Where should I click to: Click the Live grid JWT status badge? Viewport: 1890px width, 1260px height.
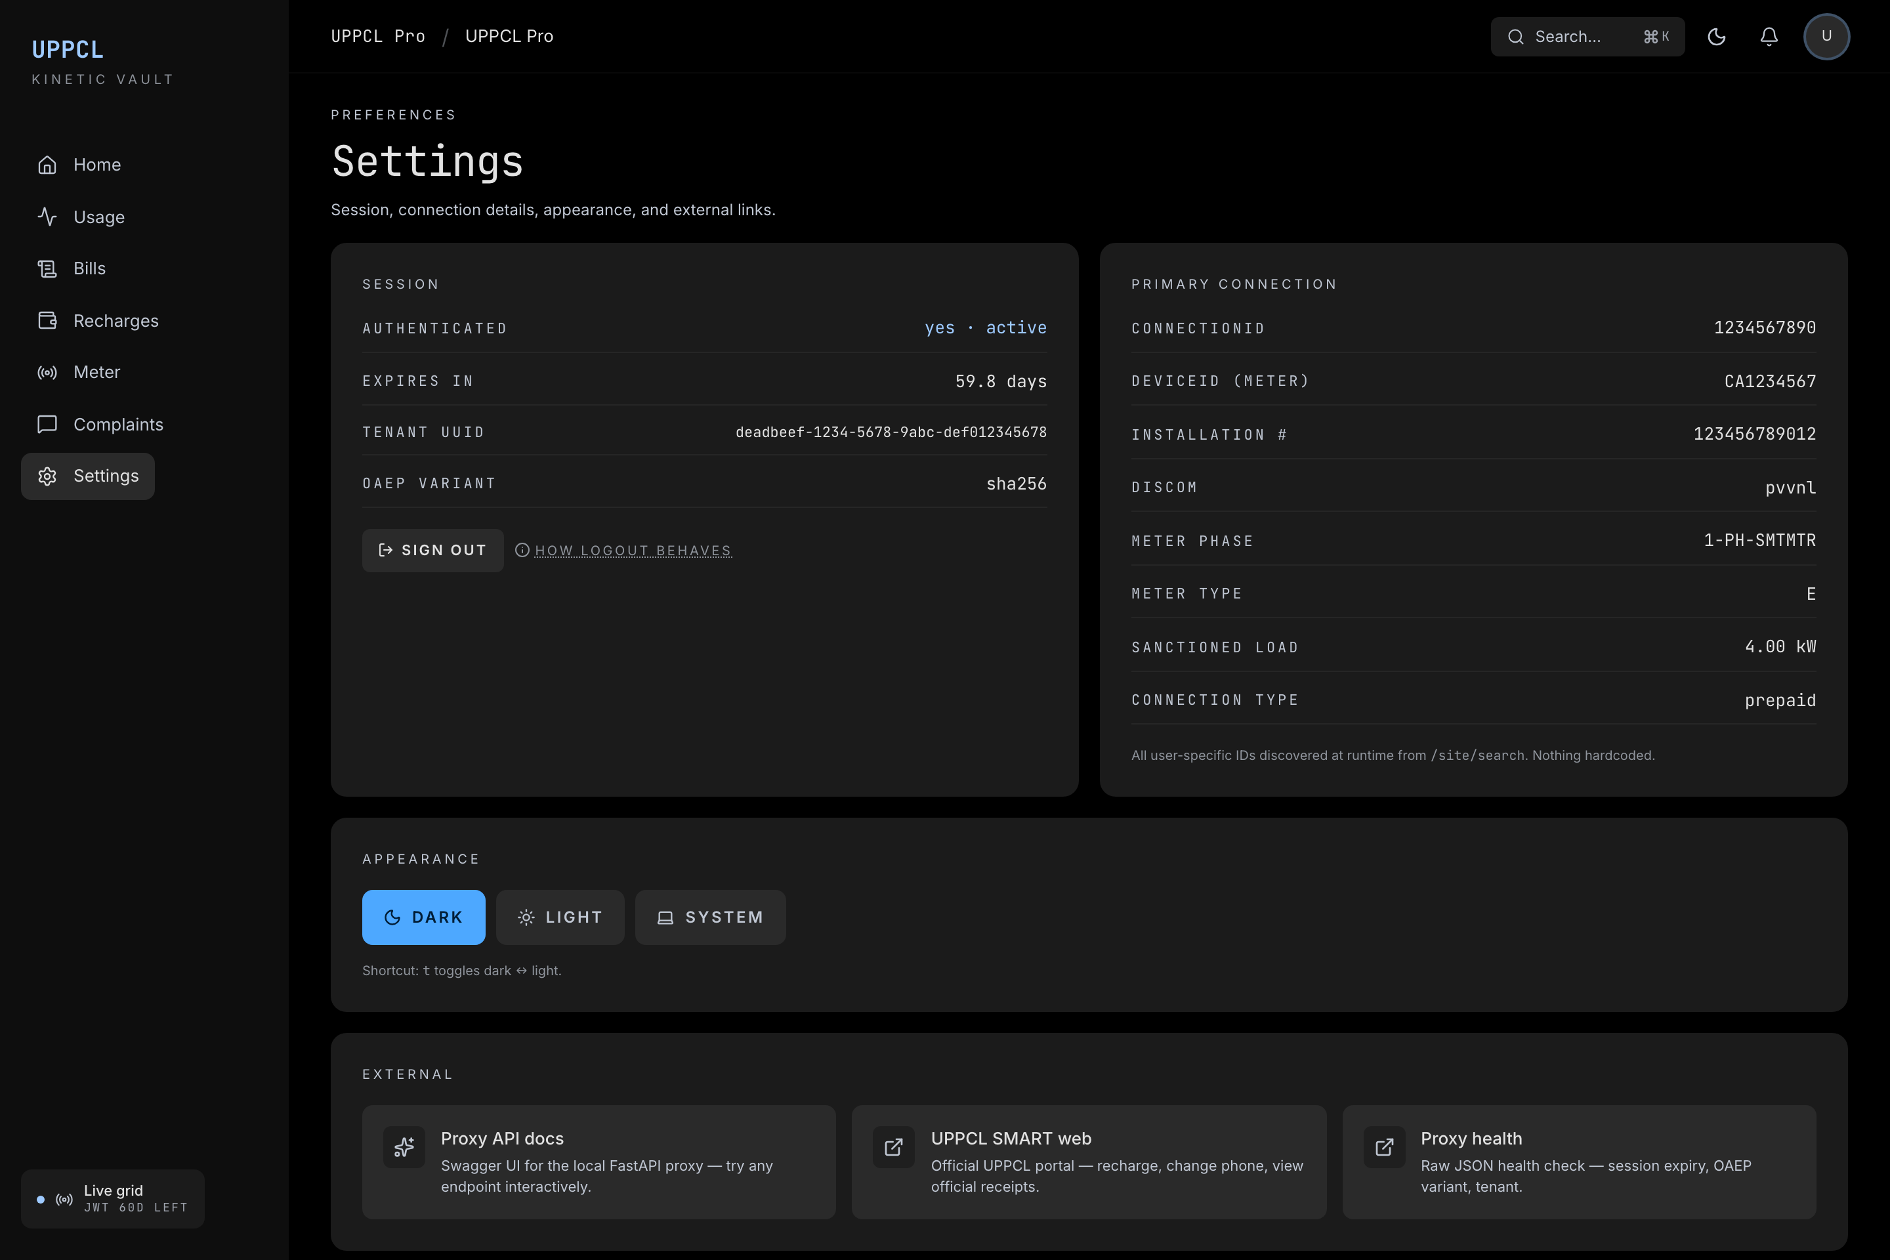click(112, 1199)
